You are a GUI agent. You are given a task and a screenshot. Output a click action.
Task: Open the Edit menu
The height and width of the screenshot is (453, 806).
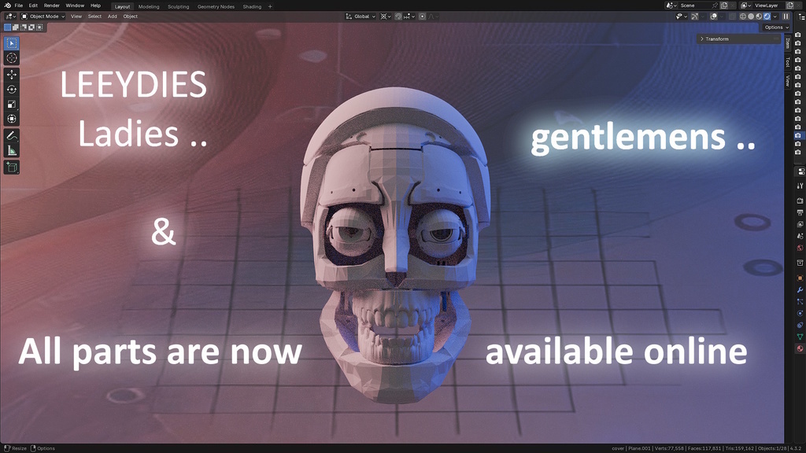coord(33,6)
